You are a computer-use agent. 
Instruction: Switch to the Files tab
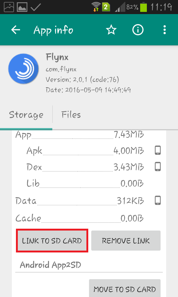pyautogui.click(x=71, y=115)
